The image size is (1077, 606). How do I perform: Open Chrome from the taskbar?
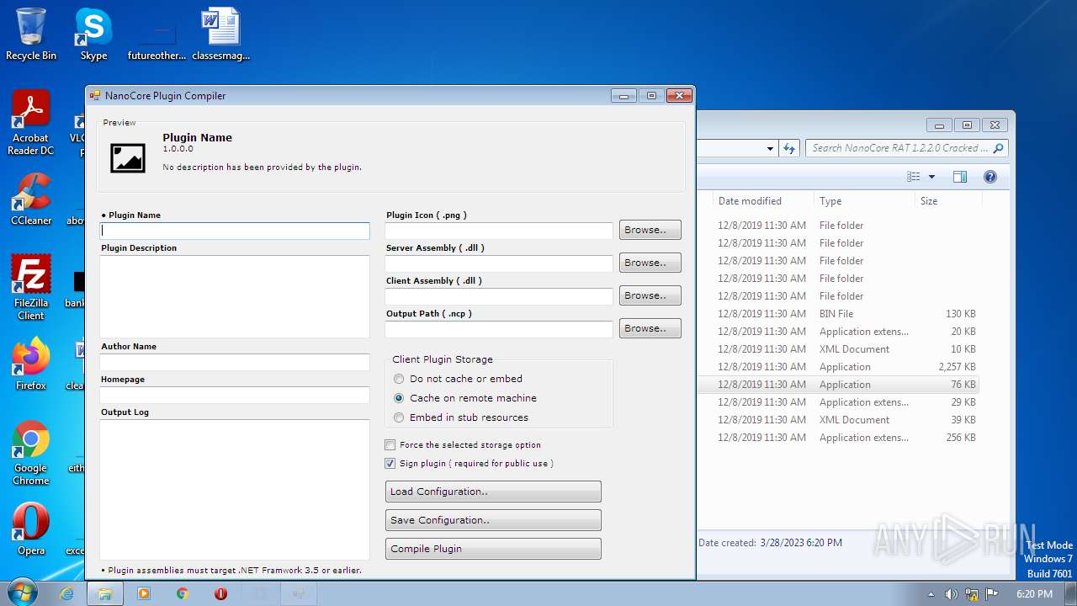183,593
